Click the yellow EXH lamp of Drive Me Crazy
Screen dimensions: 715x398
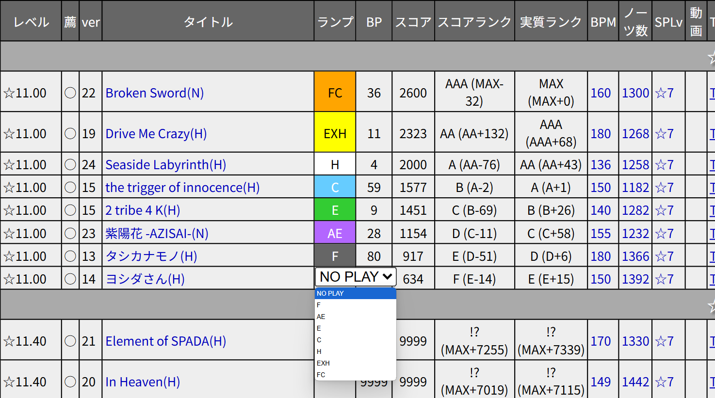point(335,133)
